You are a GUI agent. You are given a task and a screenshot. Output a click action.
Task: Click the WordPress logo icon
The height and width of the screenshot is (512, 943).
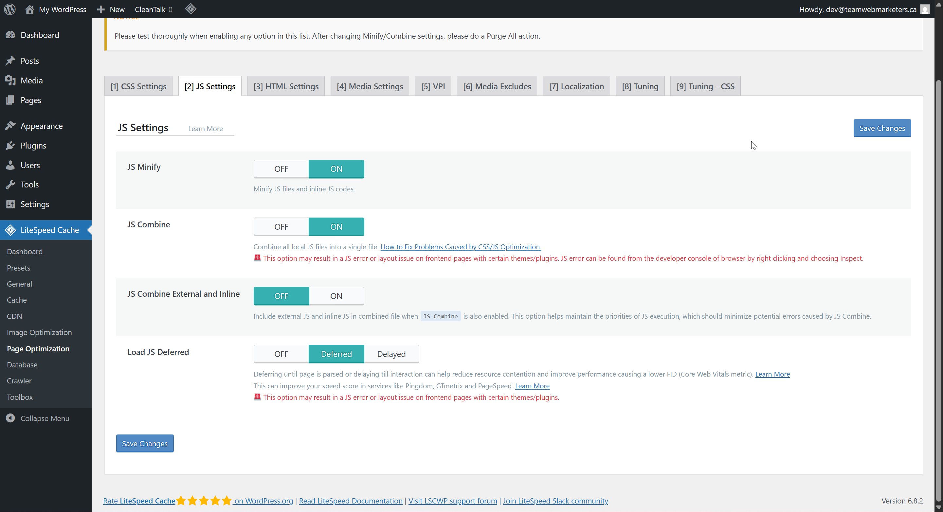point(10,9)
